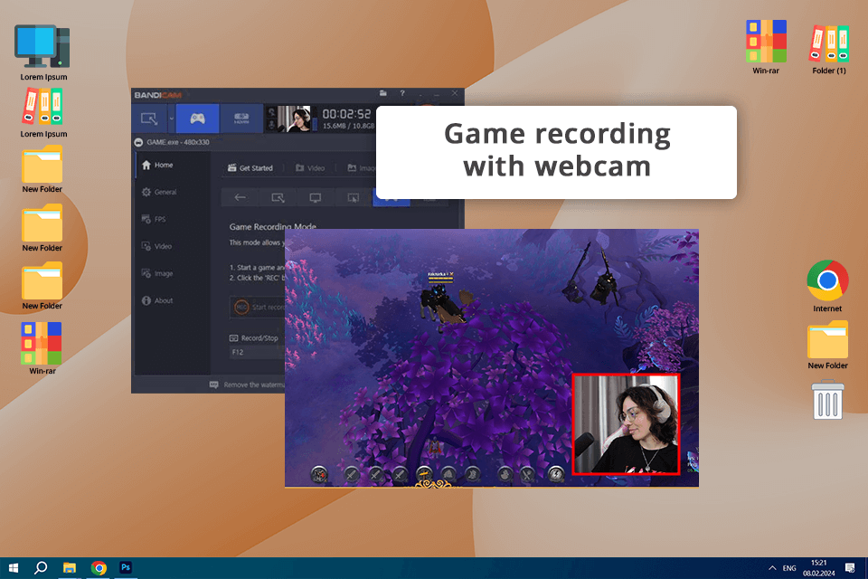Select the game recording mode gamepad button
Screen dimensions: 868x579
[198, 118]
